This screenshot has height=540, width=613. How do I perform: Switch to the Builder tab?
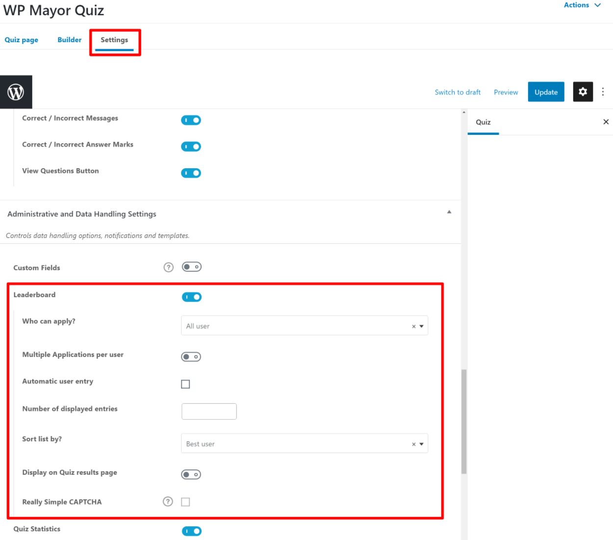[x=70, y=40]
